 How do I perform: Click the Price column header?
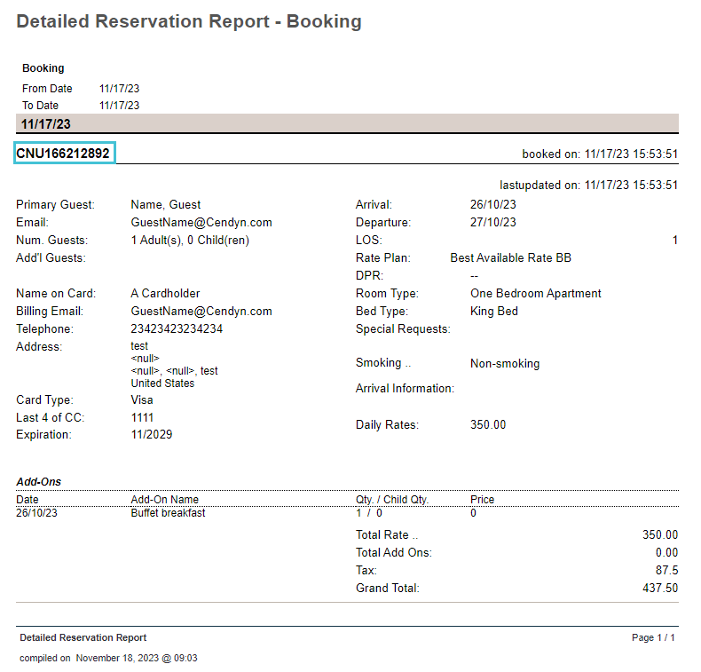482,500
